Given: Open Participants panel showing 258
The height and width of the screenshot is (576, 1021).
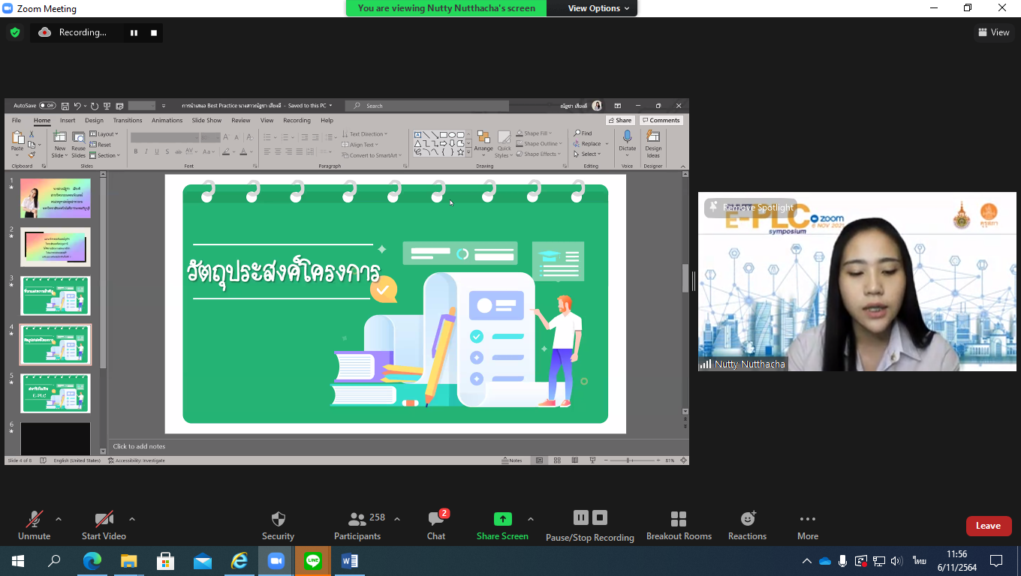Looking at the screenshot, I should click(358, 525).
